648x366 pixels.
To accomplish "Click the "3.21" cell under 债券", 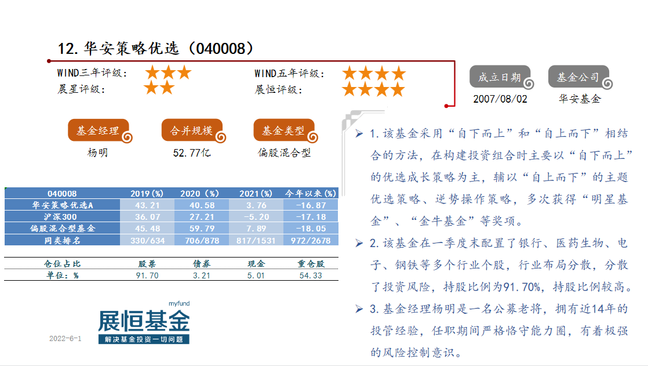I will (202, 276).
